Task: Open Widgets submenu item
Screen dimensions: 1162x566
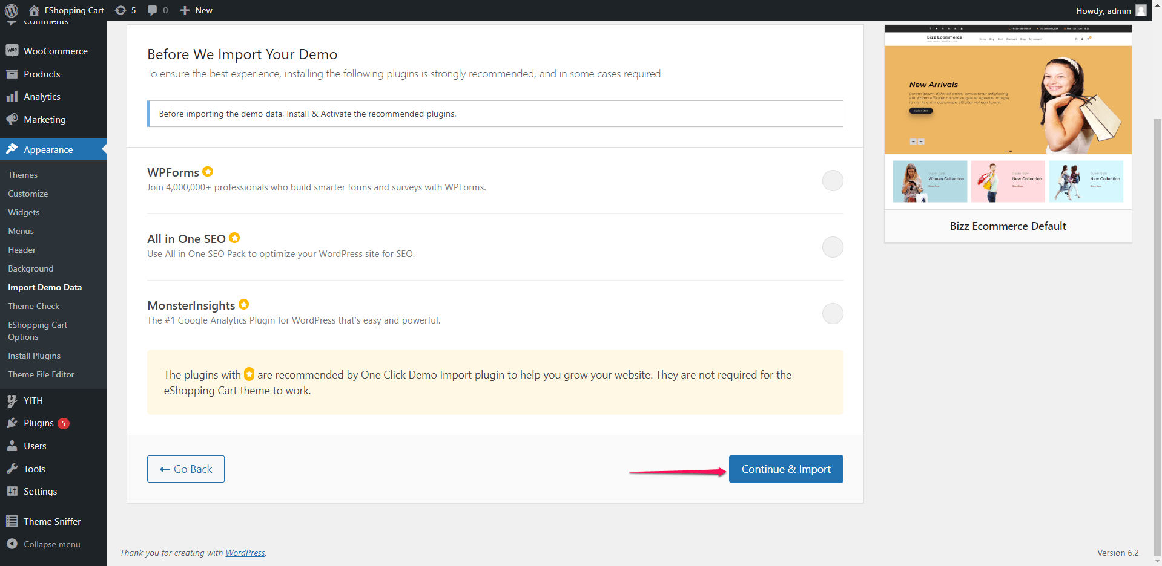Action: (24, 212)
